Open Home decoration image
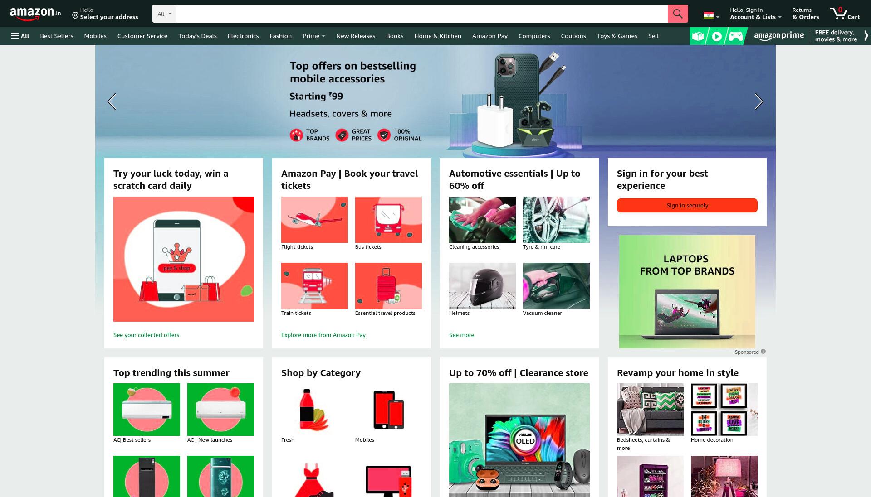 coord(724,410)
